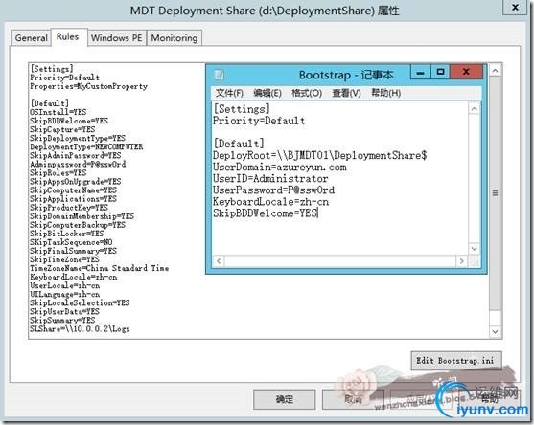534x425 pixels.
Task: Click the UserPassword line in Notepad
Action: [273, 190]
